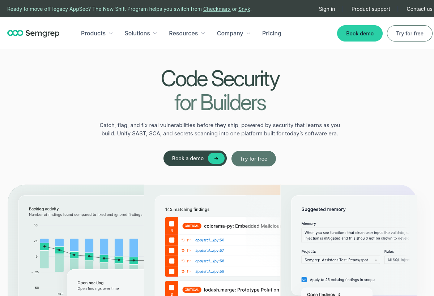Click Code Security for Builders headline
Image resolution: width=434 pixels, height=296 pixels.
pos(220,90)
